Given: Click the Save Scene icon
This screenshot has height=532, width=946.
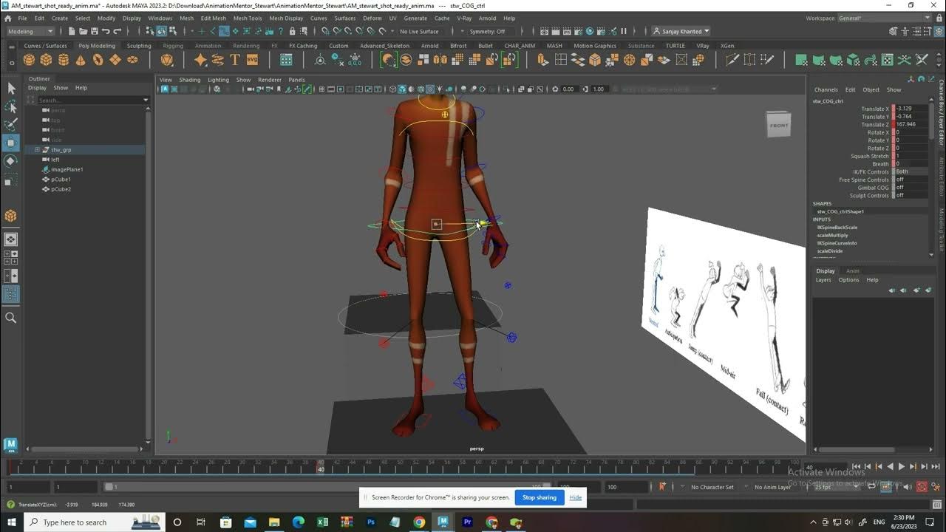Looking at the screenshot, I should point(95,31).
